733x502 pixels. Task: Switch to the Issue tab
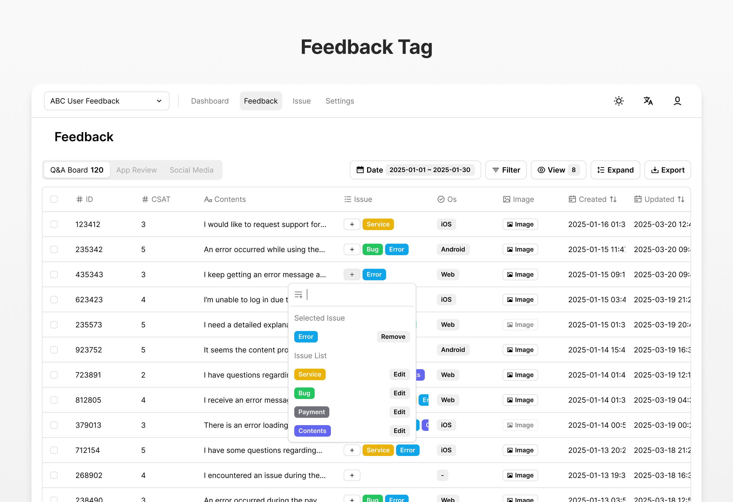[301, 101]
